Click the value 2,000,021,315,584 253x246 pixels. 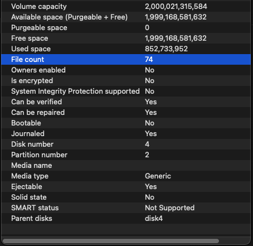[x=176, y=7]
